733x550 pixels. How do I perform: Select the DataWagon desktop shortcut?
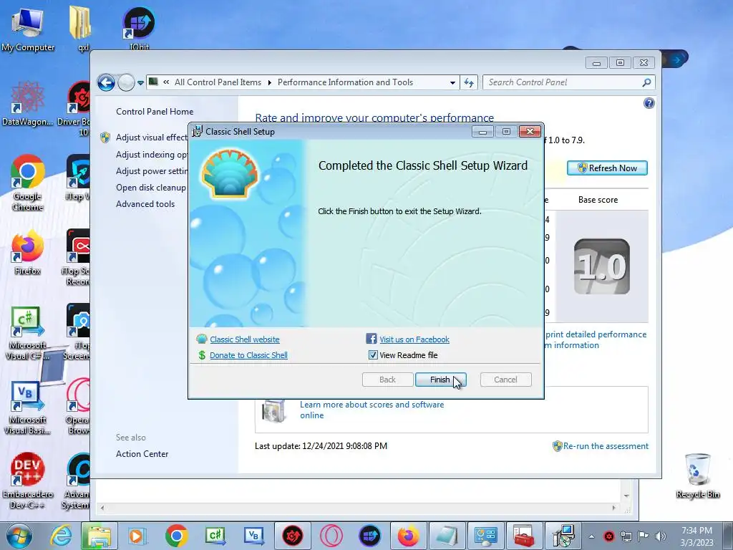(28, 104)
